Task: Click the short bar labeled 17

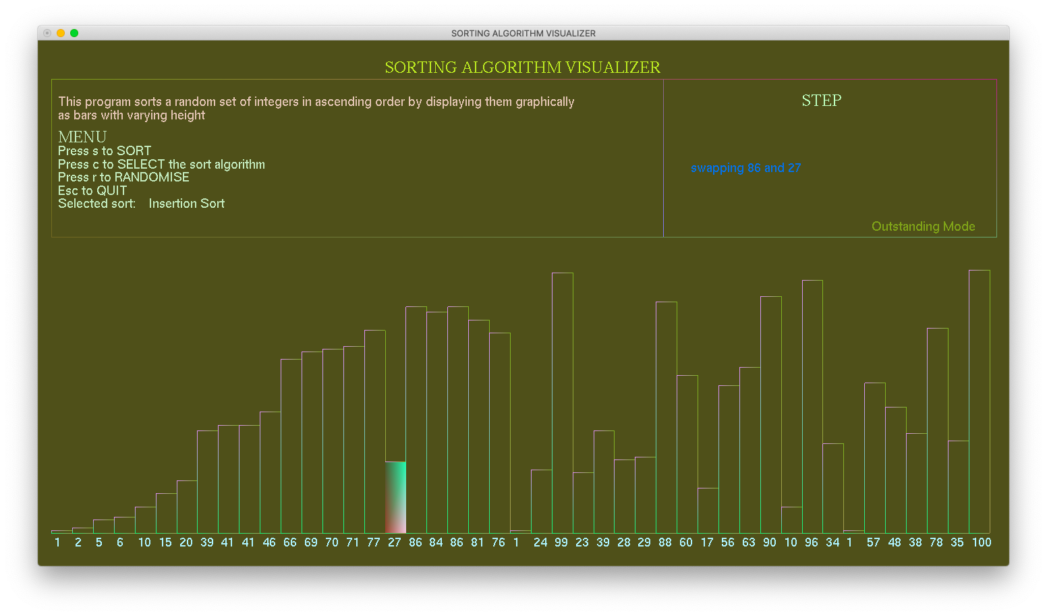Action: (708, 510)
